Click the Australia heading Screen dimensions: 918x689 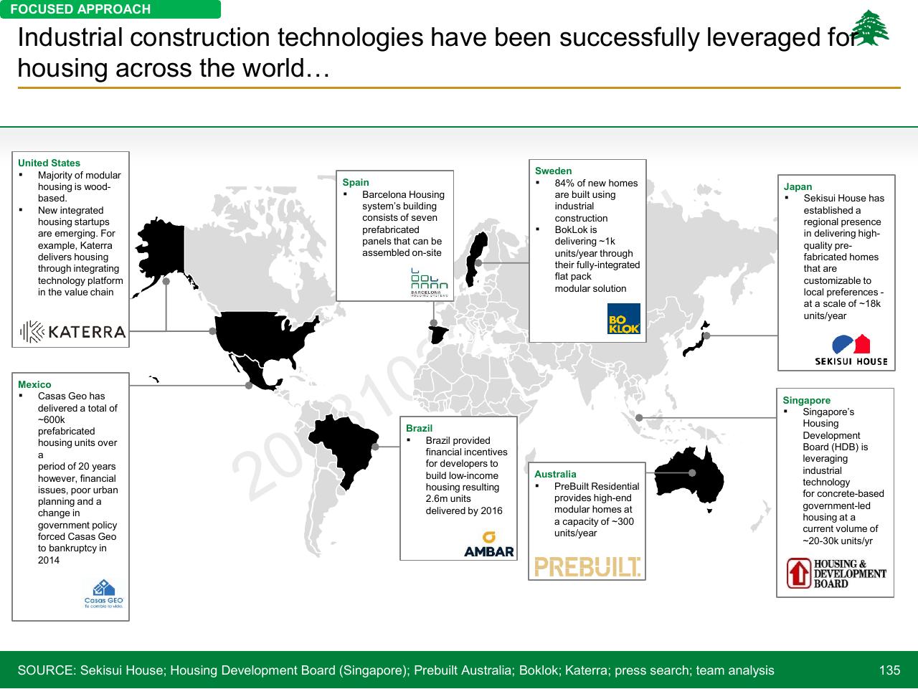(x=555, y=474)
